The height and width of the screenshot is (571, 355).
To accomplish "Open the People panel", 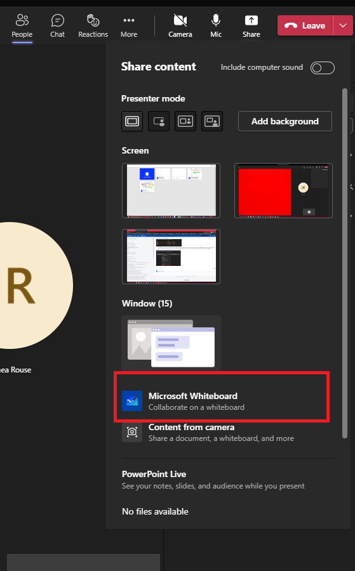I will coord(22,26).
